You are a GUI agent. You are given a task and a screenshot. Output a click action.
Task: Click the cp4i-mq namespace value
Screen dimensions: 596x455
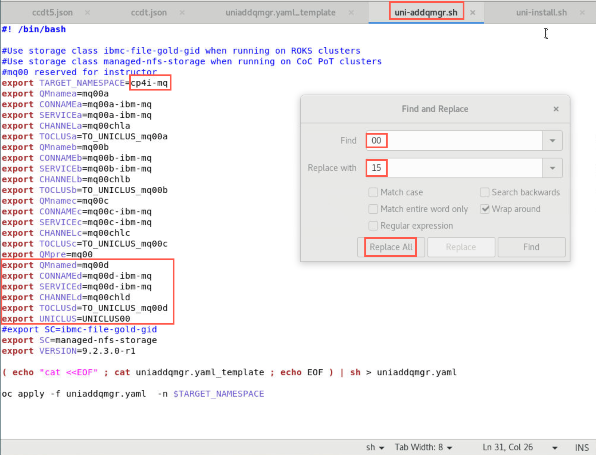pos(149,83)
